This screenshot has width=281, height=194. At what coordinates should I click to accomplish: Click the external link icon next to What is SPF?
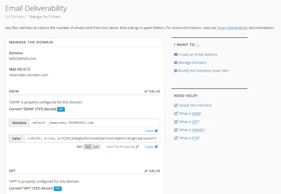click(x=176, y=122)
